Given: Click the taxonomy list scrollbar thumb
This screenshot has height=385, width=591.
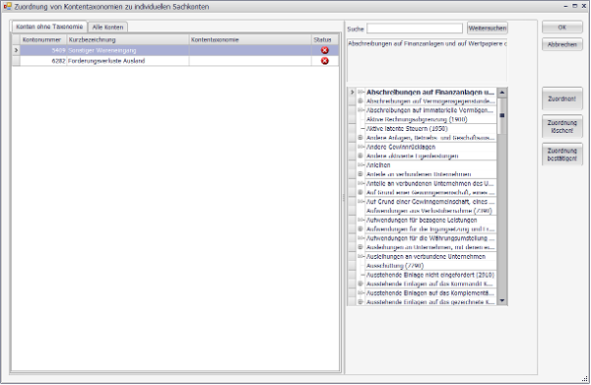Looking at the screenshot, I should 501,116.
